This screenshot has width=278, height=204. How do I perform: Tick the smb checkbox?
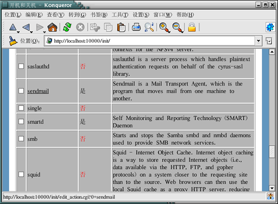tap(21, 139)
